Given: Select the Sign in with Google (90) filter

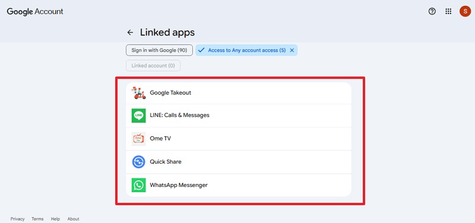Looking at the screenshot, I should [159, 50].
